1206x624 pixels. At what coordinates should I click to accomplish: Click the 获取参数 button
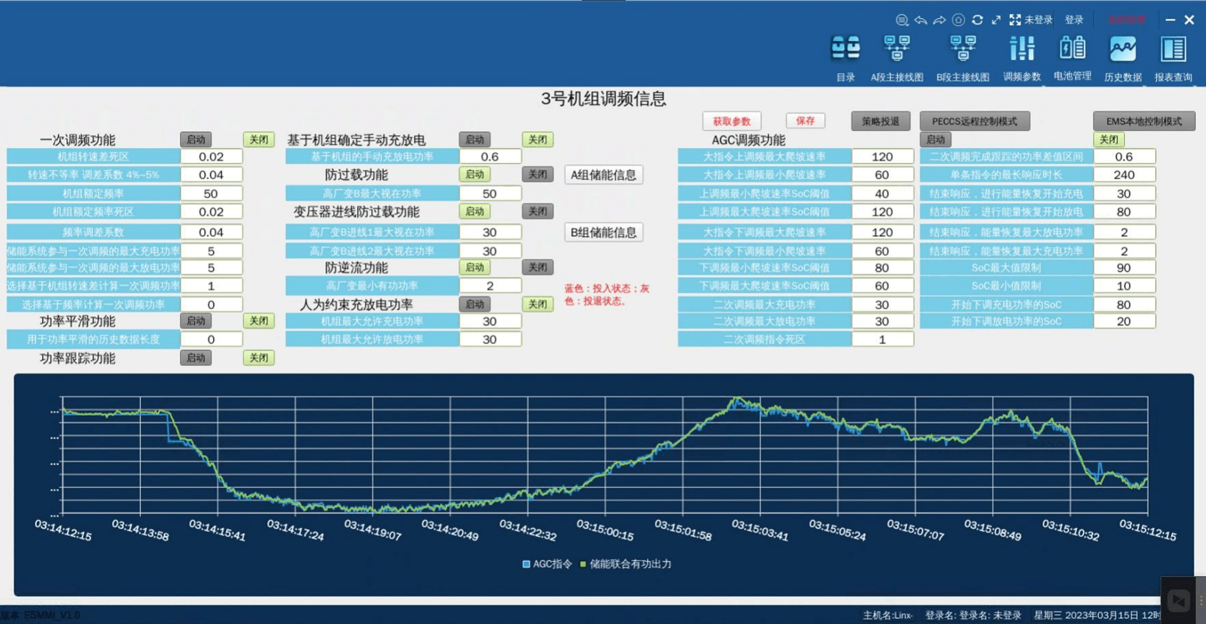731,121
